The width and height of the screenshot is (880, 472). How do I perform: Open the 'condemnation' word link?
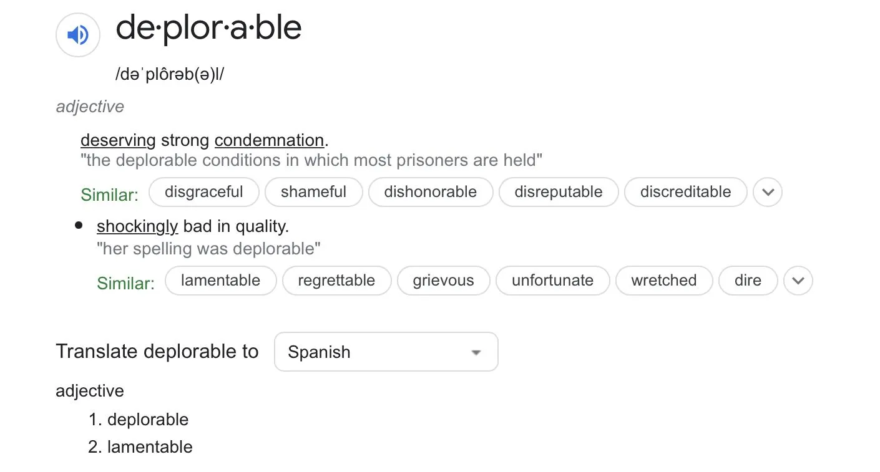tap(269, 140)
